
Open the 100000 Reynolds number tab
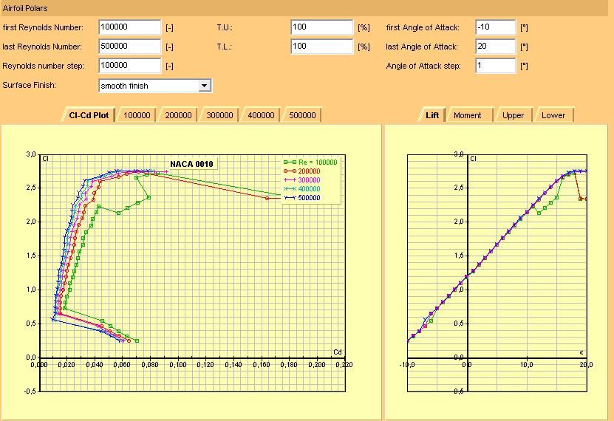click(x=137, y=115)
